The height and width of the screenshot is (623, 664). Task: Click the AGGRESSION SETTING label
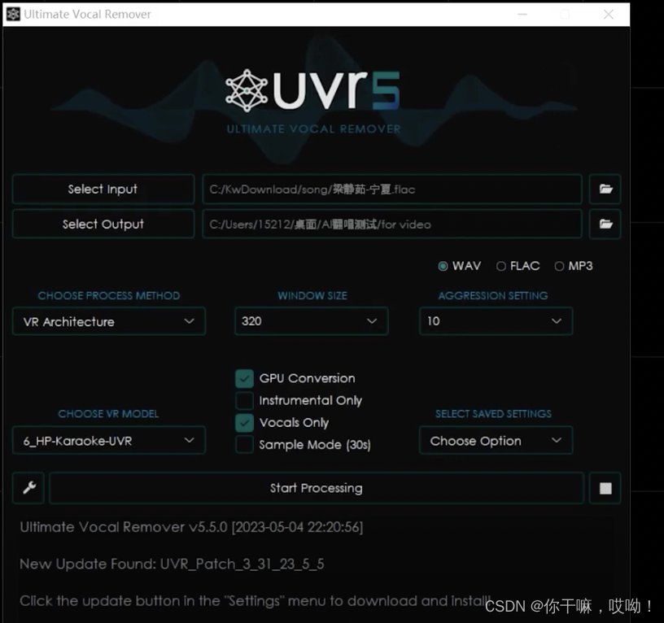coord(493,295)
